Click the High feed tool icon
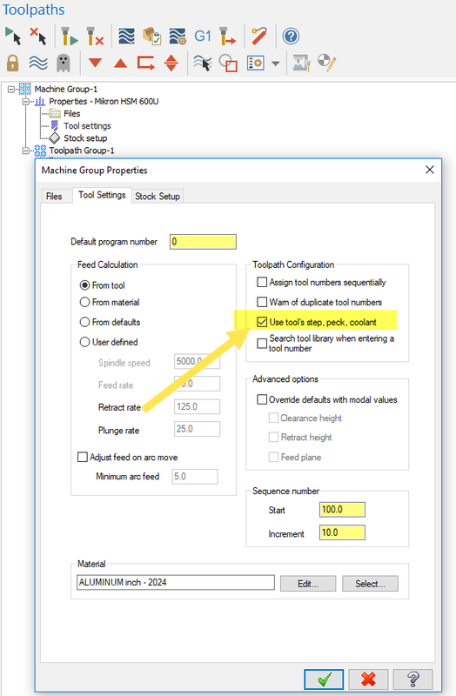The height and width of the screenshot is (696, 456). (x=228, y=36)
